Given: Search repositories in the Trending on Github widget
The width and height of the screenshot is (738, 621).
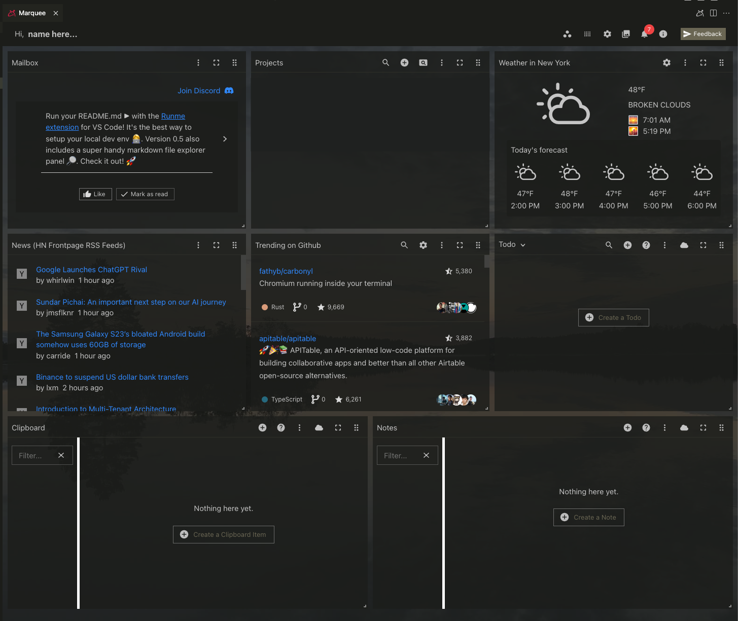Looking at the screenshot, I should (404, 245).
